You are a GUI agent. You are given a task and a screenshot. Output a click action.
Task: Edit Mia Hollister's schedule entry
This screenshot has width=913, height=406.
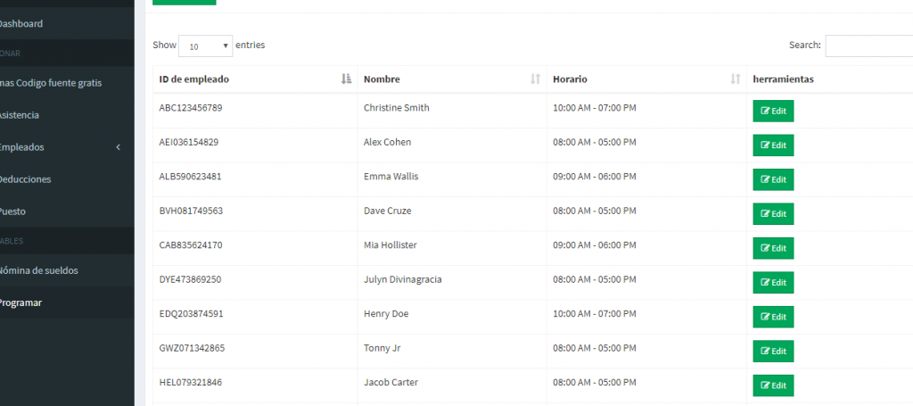pos(773,248)
